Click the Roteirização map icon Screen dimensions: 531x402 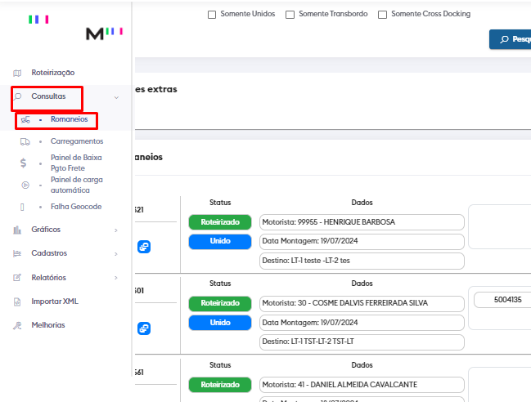pyautogui.click(x=17, y=73)
